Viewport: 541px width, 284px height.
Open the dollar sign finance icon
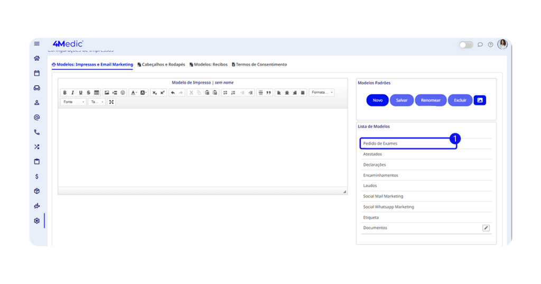coord(37,177)
